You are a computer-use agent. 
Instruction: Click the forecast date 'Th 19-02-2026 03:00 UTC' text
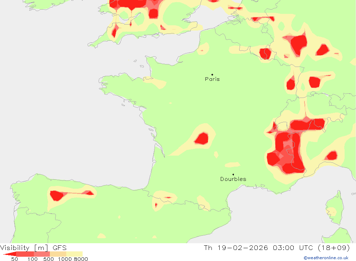pos(258,247)
